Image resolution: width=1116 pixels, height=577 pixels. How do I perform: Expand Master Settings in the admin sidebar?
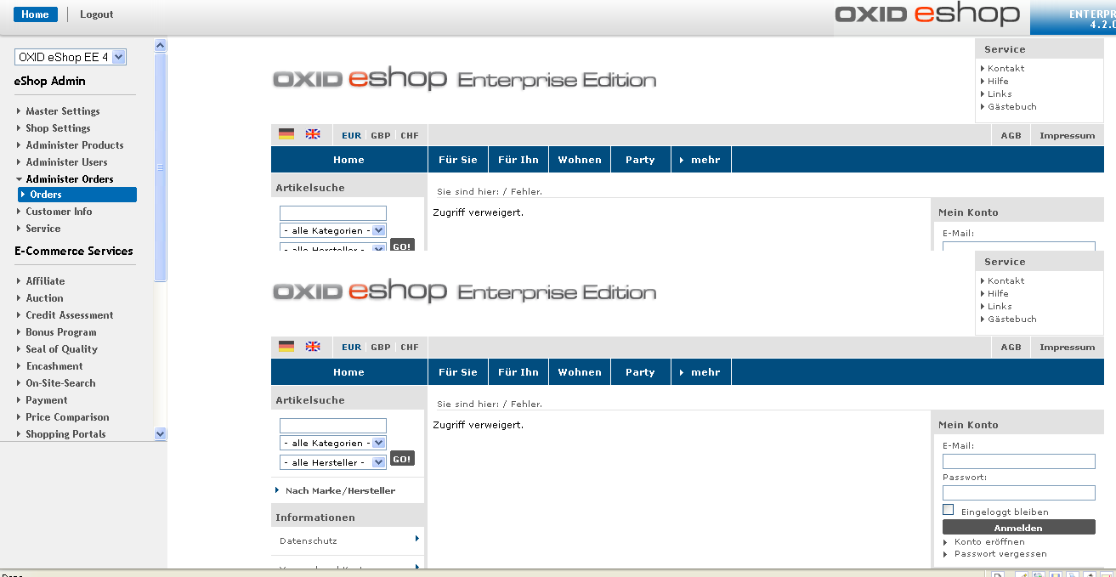(62, 111)
